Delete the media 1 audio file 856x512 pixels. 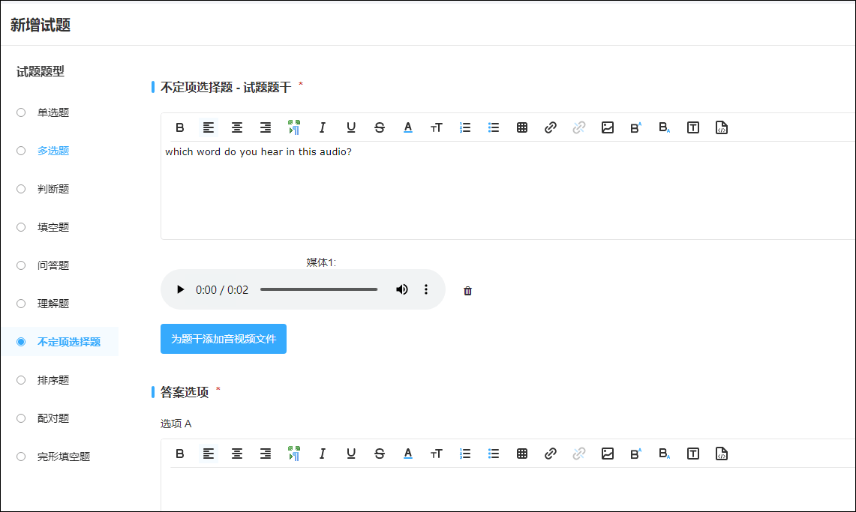click(x=468, y=291)
